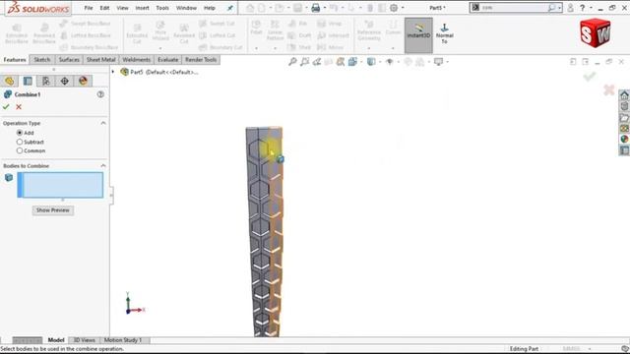This screenshot has width=630, height=354.
Task: Switch to the Weldments tab
Action: pyautogui.click(x=137, y=59)
